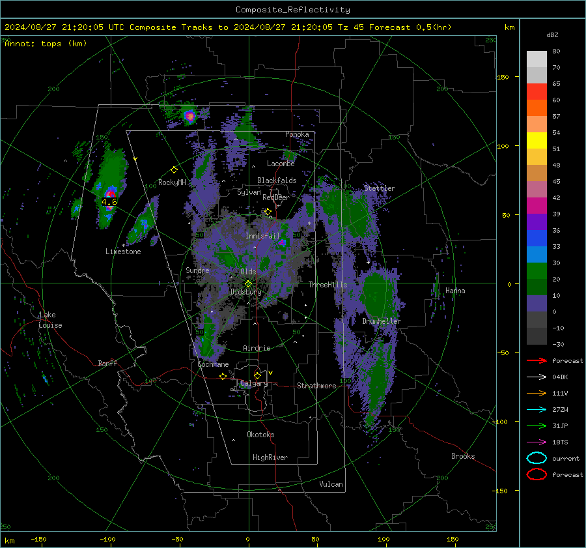The height and width of the screenshot is (548, 586).
Task: Click the Strathmore label
Action: [316, 386]
